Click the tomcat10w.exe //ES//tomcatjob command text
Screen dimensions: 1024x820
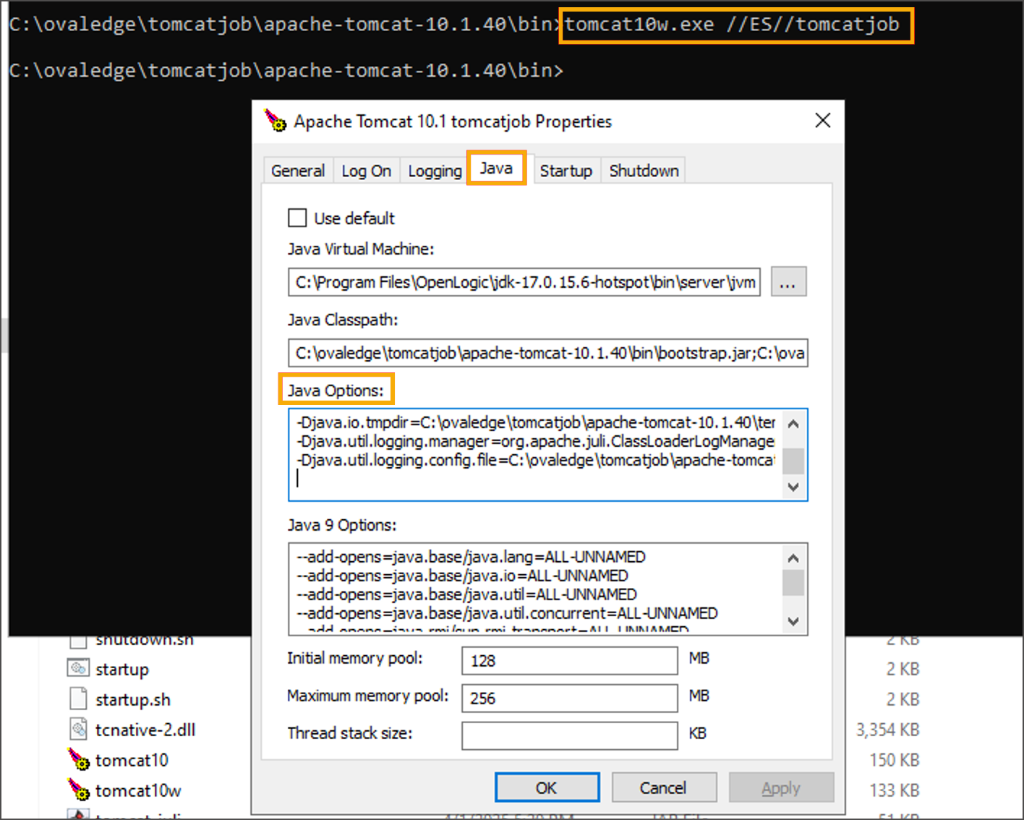(732, 25)
